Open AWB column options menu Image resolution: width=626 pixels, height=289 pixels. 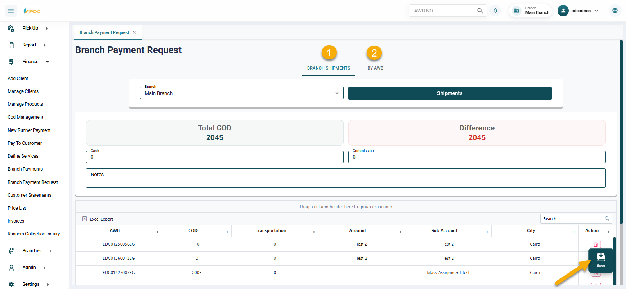coord(158,231)
